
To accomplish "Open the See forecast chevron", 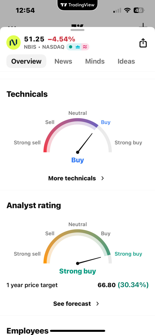I will tap(98, 304).
